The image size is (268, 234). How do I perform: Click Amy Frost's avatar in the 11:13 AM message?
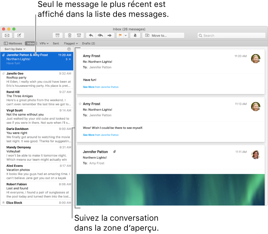click(256, 106)
